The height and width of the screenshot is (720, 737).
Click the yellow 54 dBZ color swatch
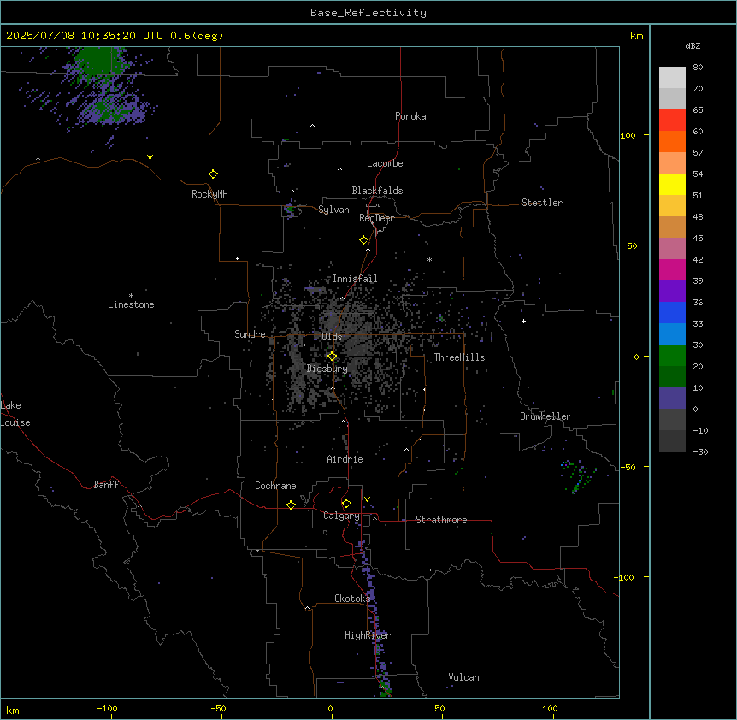point(672,184)
